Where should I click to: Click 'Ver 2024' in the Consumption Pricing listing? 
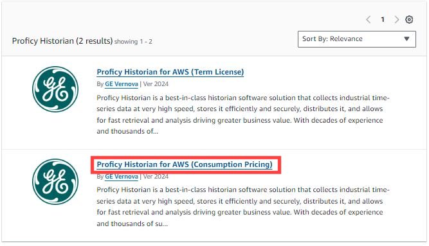click(x=156, y=176)
